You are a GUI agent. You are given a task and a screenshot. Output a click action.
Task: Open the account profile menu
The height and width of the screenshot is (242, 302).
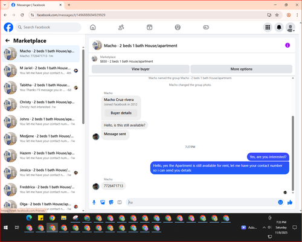click(x=291, y=27)
